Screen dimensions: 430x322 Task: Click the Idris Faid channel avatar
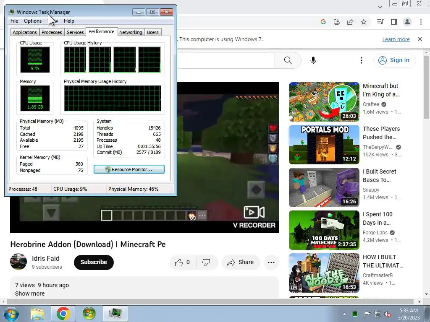pos(18,262)
